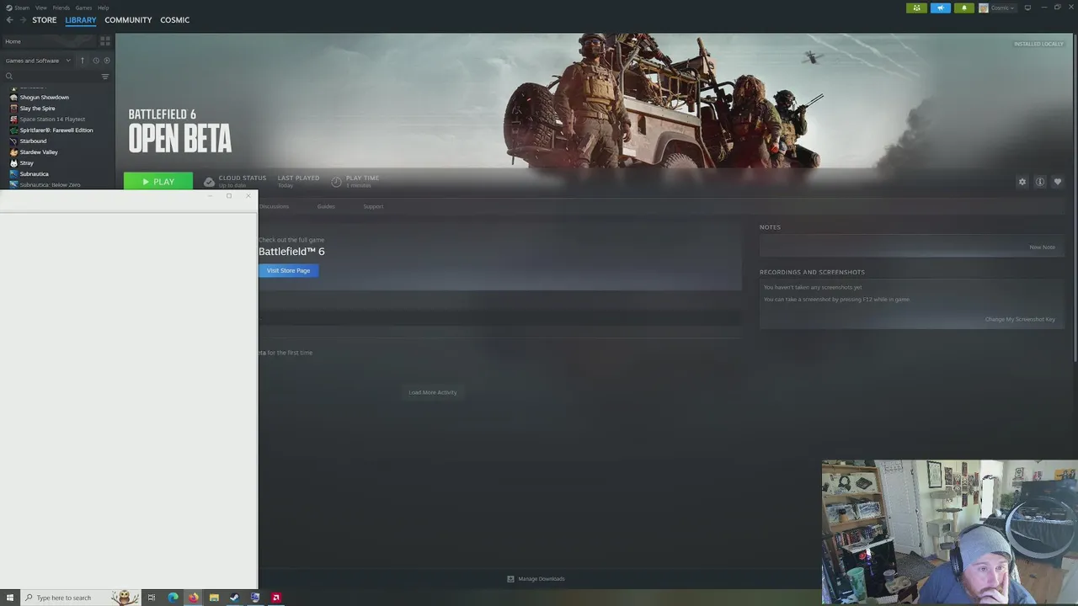Switch to the LIBRARY tab
Screen dimensions: 1078x606
click(x=81, y=20)
